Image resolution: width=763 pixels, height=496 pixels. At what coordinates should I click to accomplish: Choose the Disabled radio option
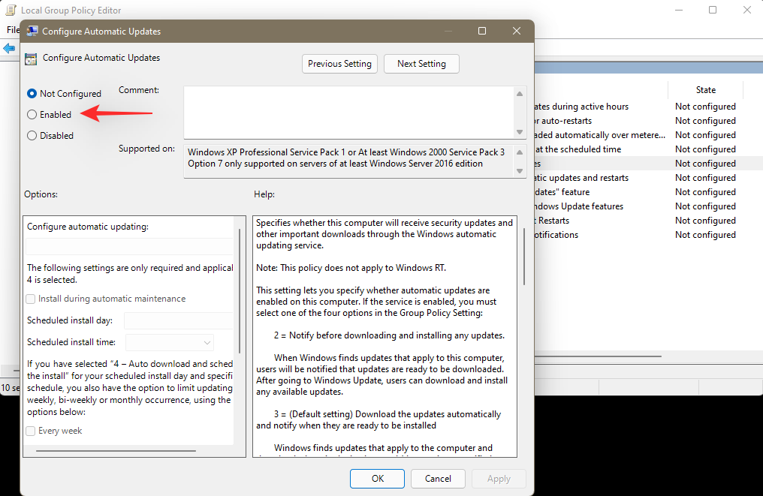pos(32,136)
